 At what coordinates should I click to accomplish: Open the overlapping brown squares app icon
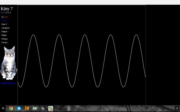(43, 108)
